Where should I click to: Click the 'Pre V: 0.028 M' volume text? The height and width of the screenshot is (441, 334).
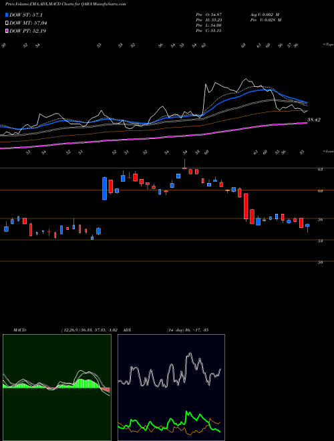[x=266, y=20]
